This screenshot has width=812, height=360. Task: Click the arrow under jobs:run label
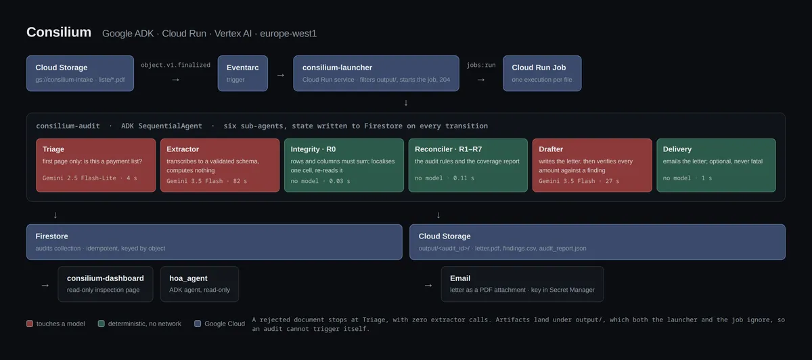481,80
